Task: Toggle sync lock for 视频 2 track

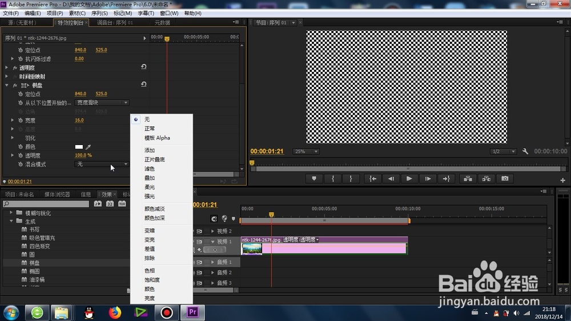Action: click(199, 231)
